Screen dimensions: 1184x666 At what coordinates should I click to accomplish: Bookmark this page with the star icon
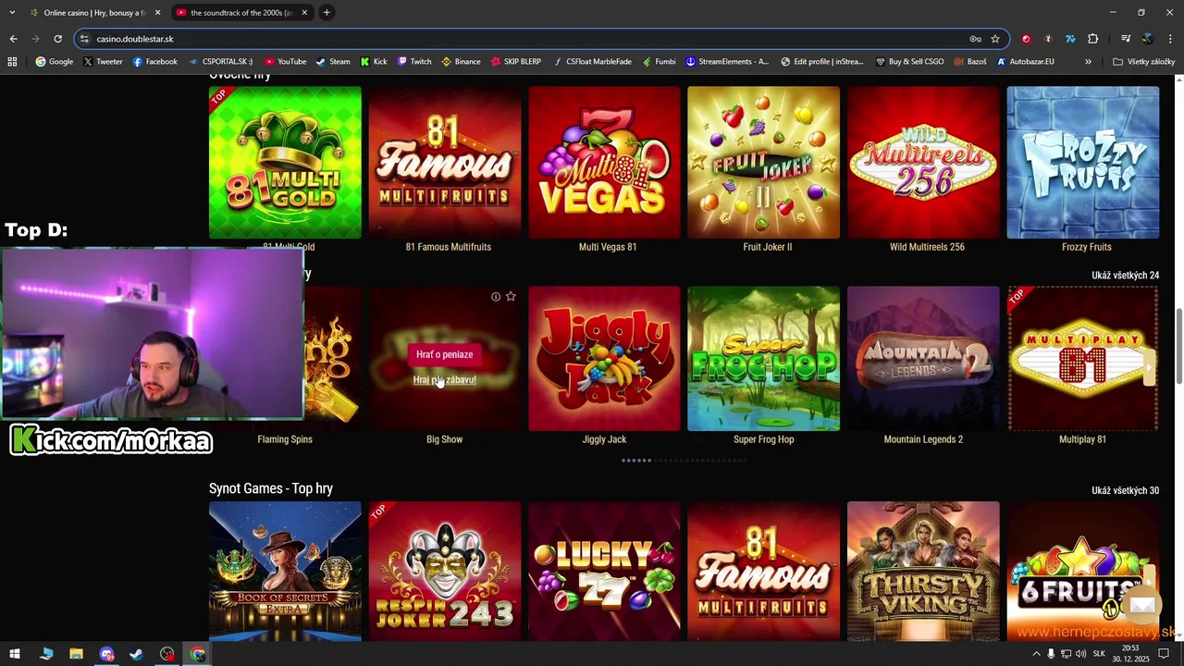[995, 39]
